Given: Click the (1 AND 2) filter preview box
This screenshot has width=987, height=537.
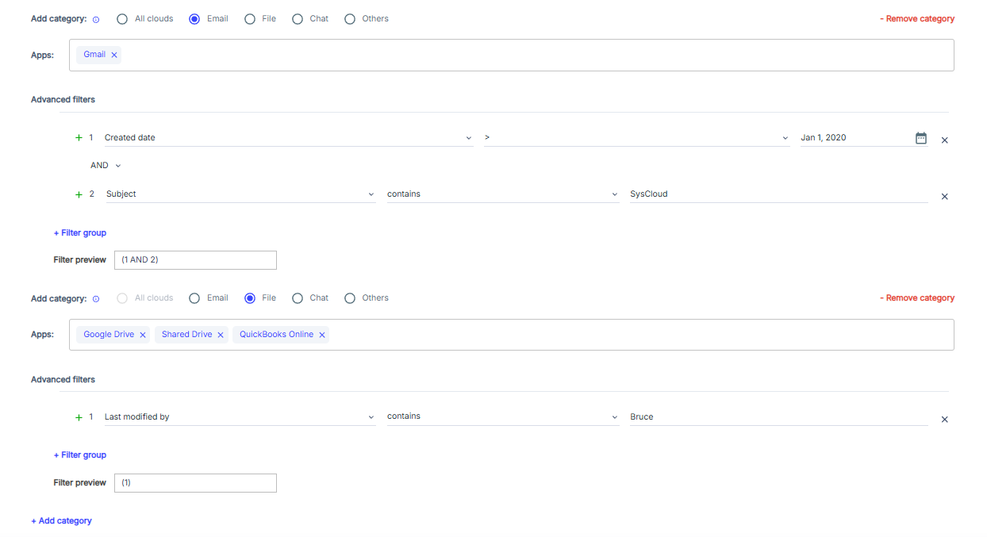Looking at the screenshot, I should (195, 260).
